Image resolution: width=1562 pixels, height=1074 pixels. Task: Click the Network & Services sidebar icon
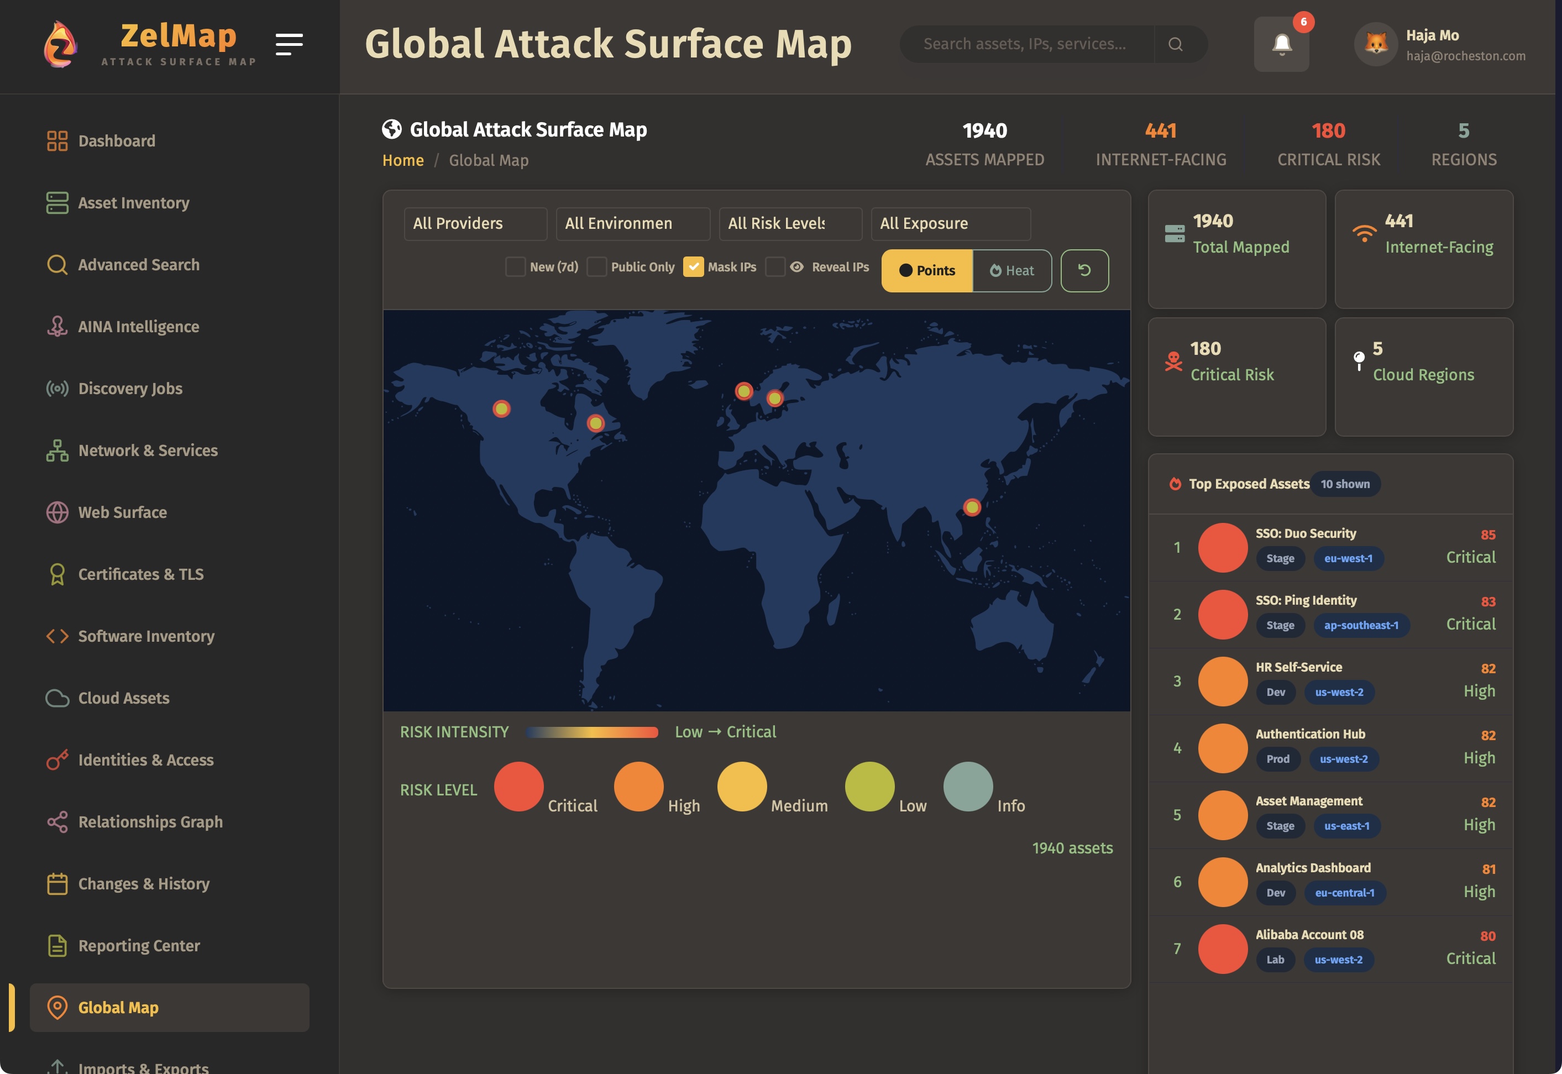[x=58, y=450]
